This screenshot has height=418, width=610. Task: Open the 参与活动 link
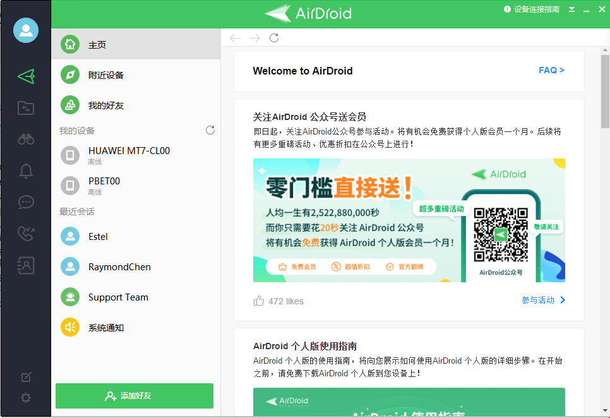(x=543, y=300)
